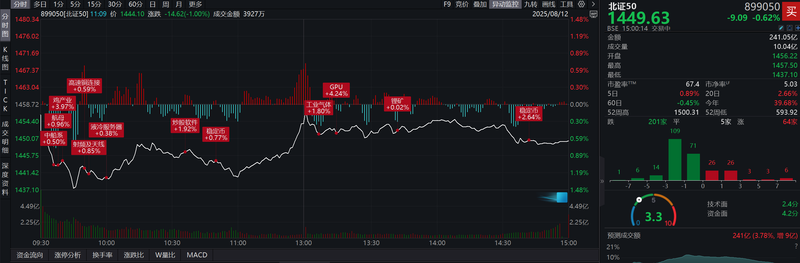Click the 高速铜连接 +0.59% event label
This screenshot has height=263, width=800.
tap(84, 86)
